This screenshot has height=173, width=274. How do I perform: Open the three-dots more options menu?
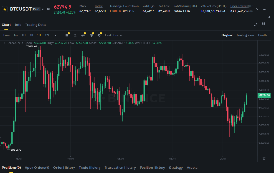264,9
